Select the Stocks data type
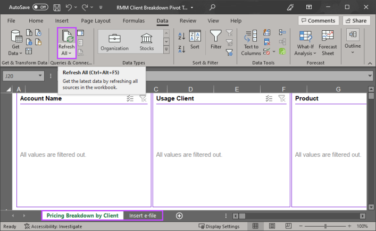376x231 pixels. point(147,41)
